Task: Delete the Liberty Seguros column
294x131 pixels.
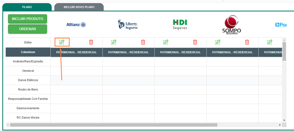Action: 143,42
